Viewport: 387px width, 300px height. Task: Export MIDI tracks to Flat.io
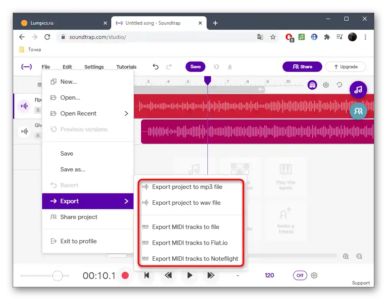(190, 243)
